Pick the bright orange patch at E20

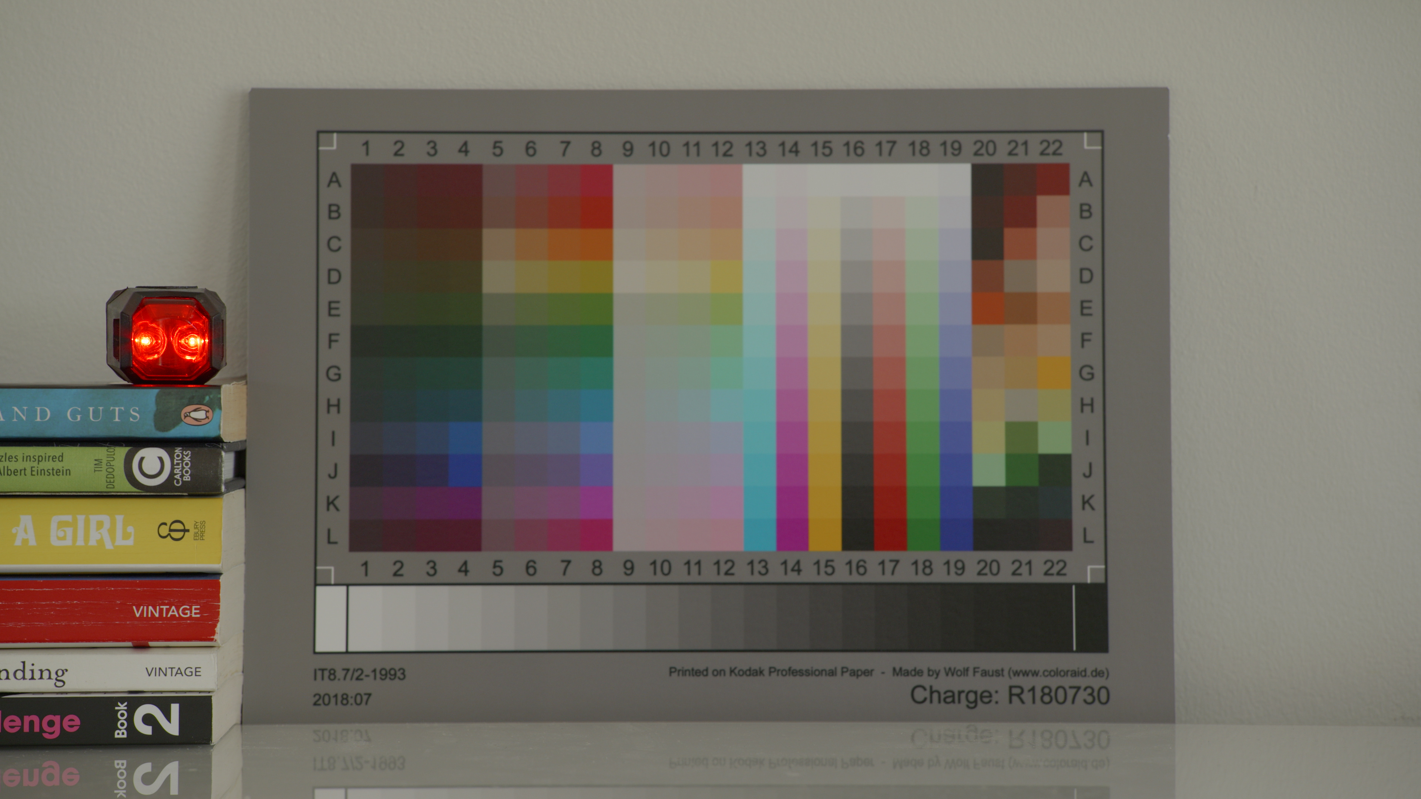pyautogui.click(x=988, y=308)
